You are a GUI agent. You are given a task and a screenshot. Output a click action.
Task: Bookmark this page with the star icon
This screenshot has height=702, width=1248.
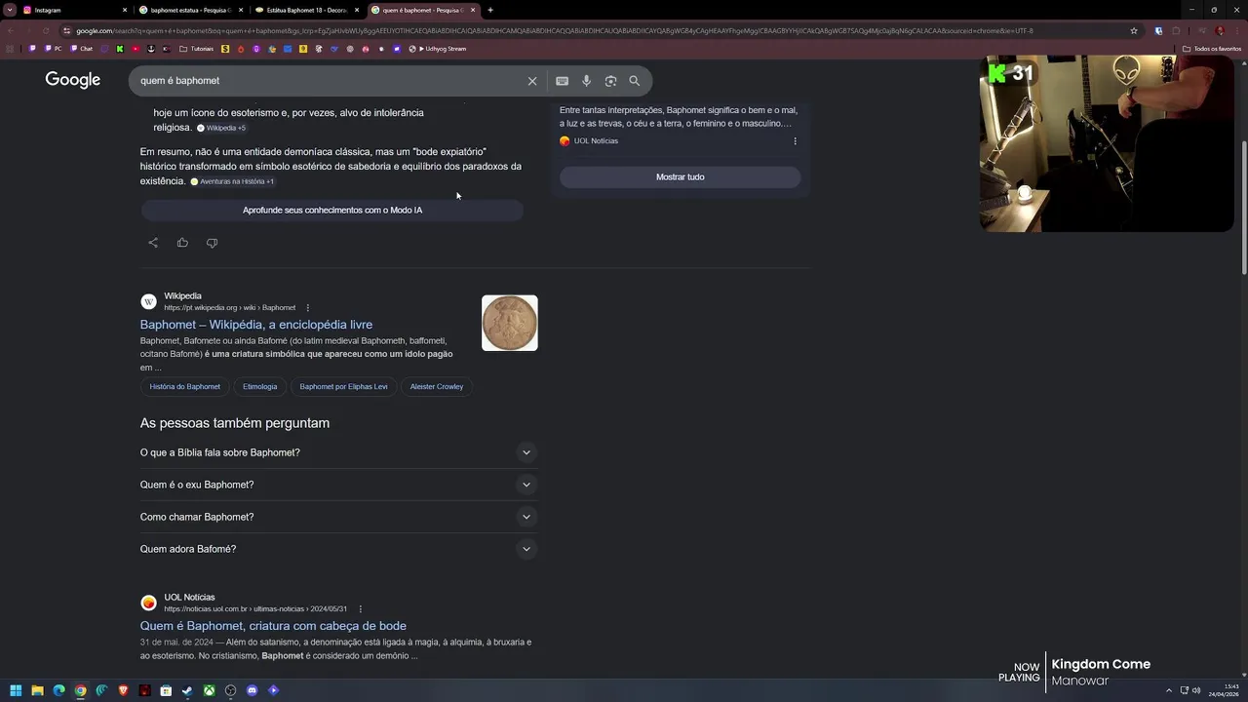point(1134,31)
